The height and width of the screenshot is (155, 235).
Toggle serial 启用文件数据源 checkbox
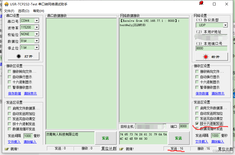(x=9, y=108)
